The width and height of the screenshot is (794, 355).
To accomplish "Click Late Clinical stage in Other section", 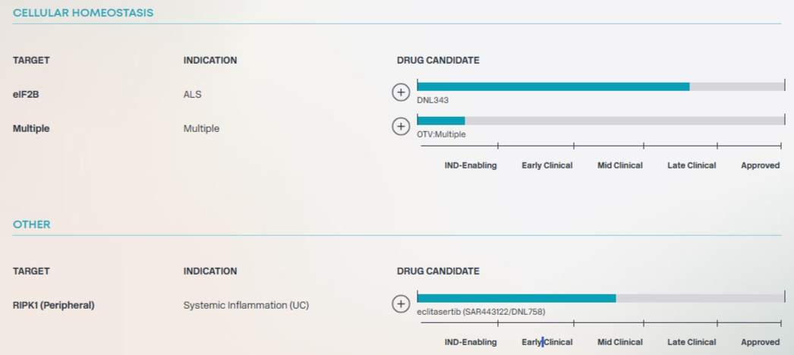I will [692, 342].
